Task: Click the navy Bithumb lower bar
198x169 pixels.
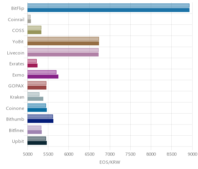Action: pyautogui.click(x=40, y=121)
